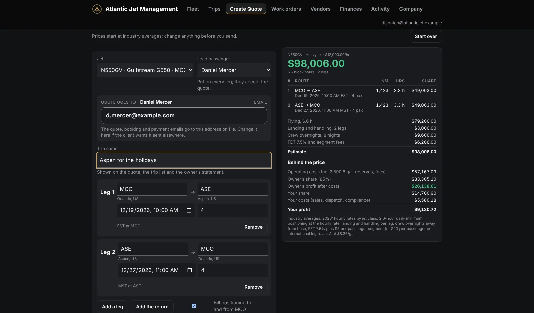Click the Behind the price heading
This screenshot has width=534, height=313.
tap(306, 162)
